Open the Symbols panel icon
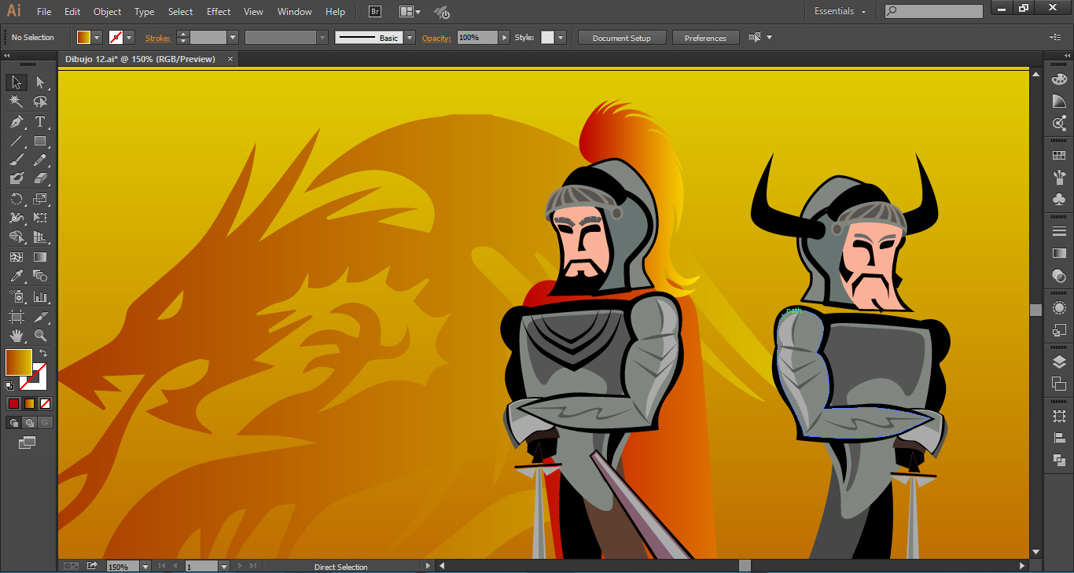This screenshot has height=573, width=1074. 1059,200
